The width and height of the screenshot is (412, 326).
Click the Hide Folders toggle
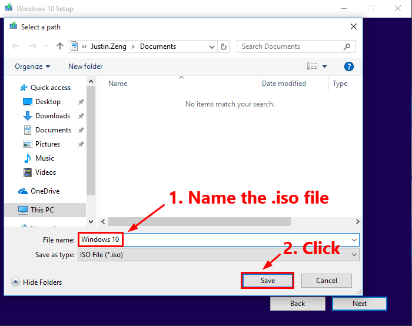coord(36,282)
